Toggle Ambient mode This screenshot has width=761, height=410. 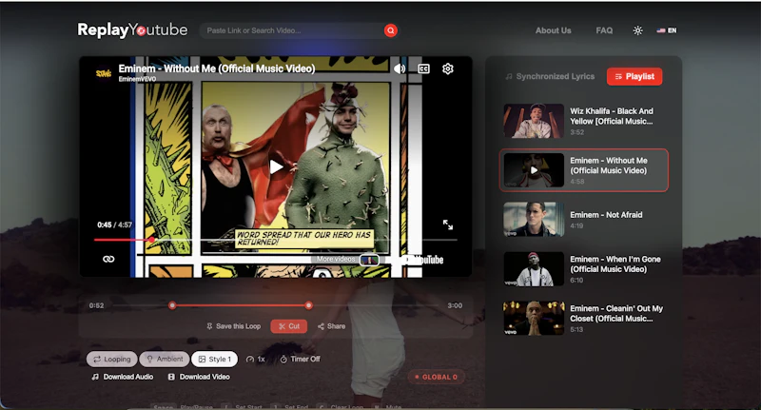pos(165,359)
